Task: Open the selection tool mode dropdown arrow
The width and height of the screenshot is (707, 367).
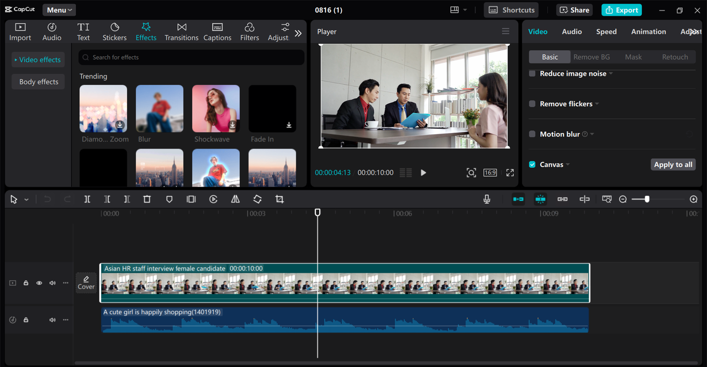Action: tap(26, 200)
